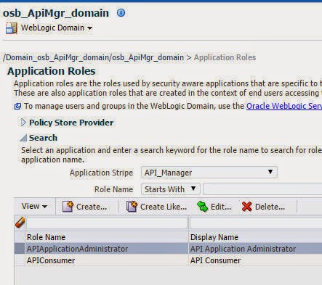
Task: Click the Application Roles breadcrumb text
Action: pos(225,57)
